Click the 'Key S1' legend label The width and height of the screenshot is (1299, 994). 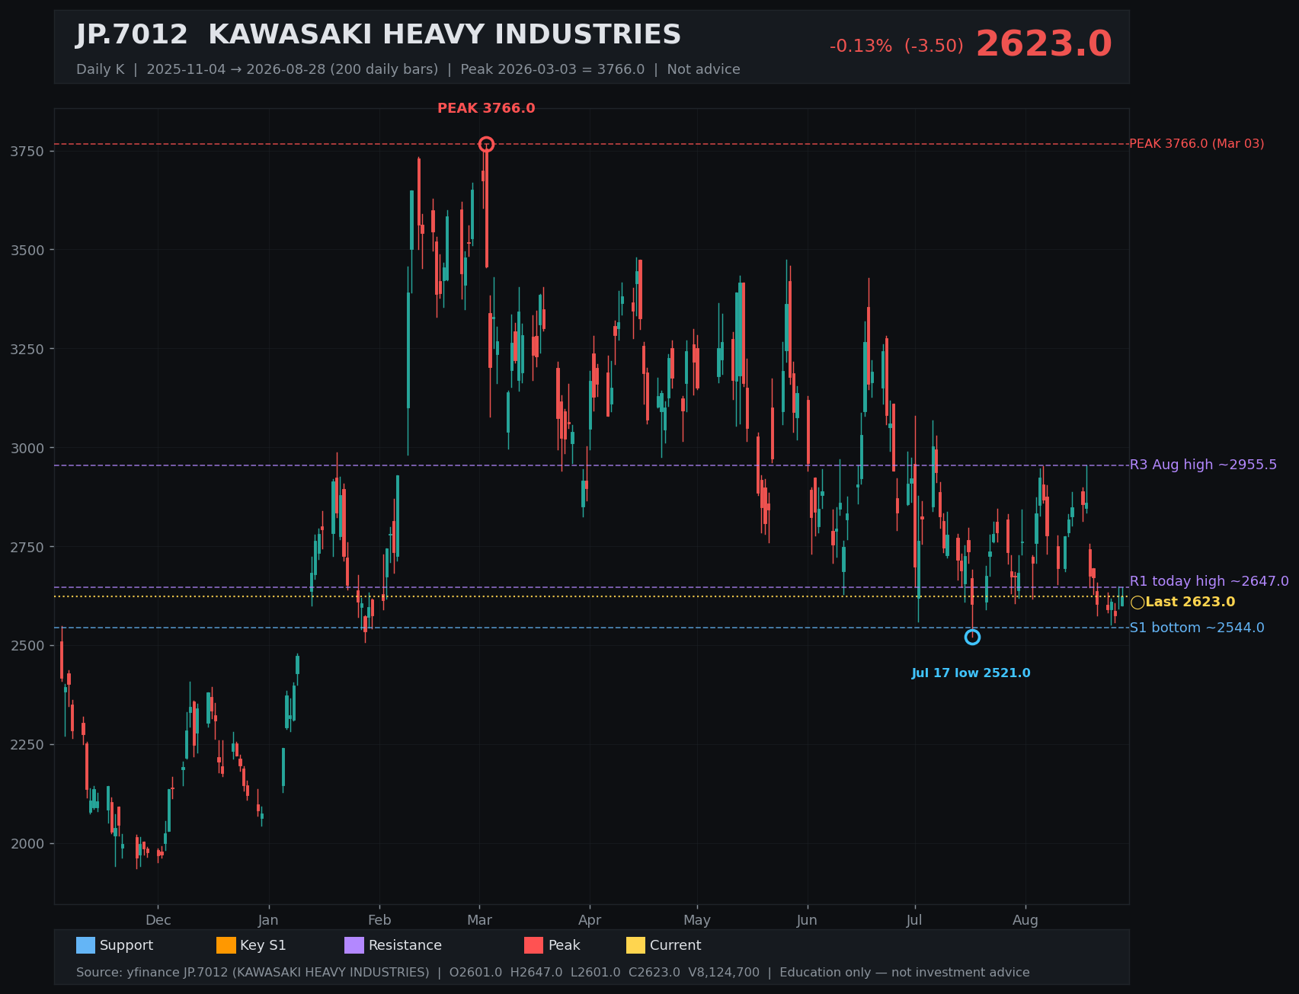[x=263, y=945]
